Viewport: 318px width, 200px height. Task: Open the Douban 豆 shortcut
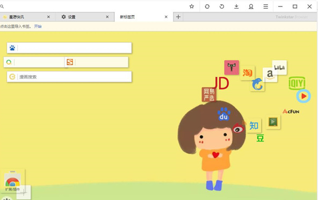click(x=260, y=138)
